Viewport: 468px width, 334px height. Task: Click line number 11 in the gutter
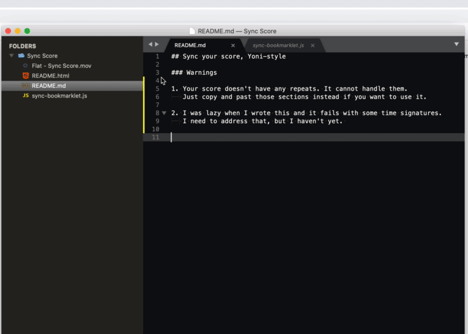point(156,137)
